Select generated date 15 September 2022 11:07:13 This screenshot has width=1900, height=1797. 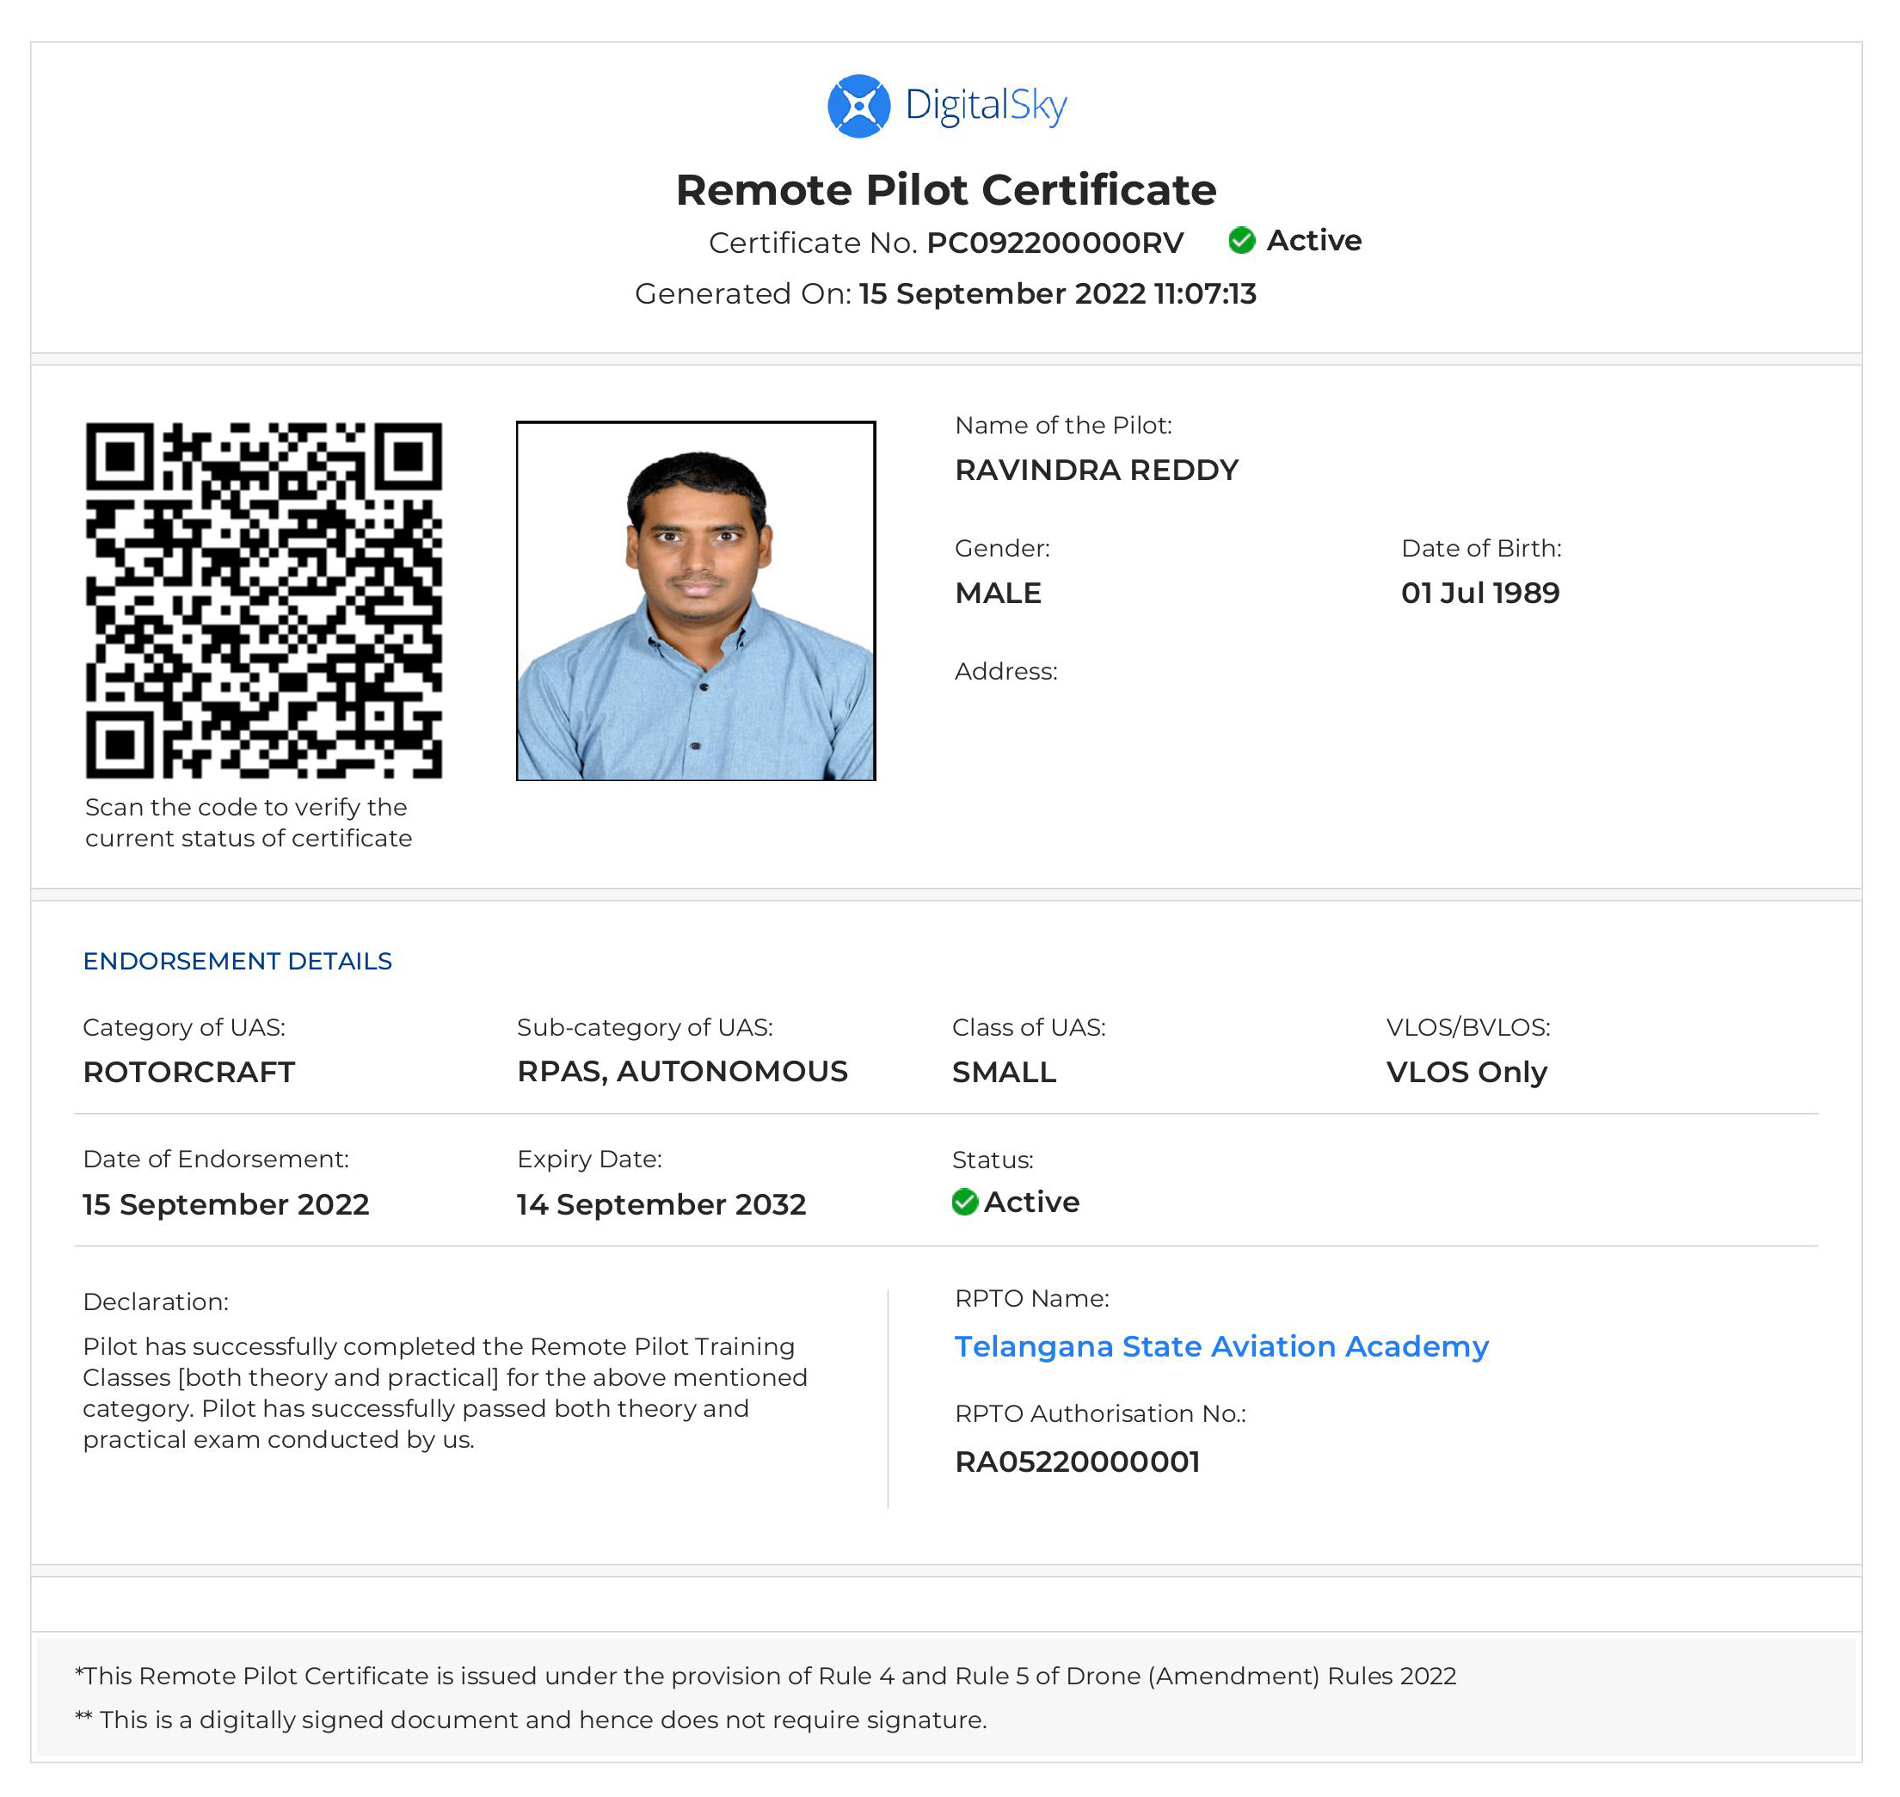click(x=1057, y=293)
